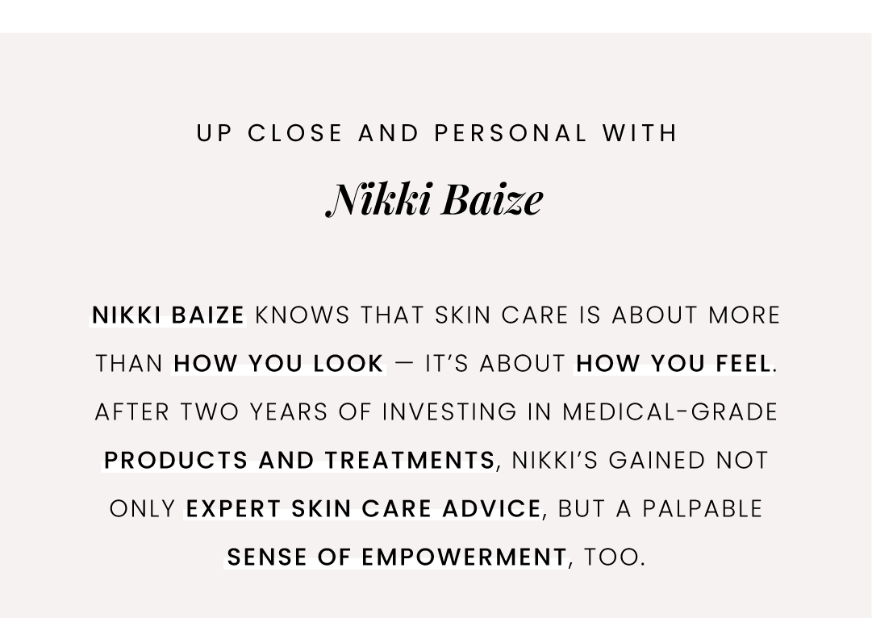872x618 pixels.
Task: Select 'PRODUCTS AND TREATMENTS' highlighted text
Action: coord(299,461)
